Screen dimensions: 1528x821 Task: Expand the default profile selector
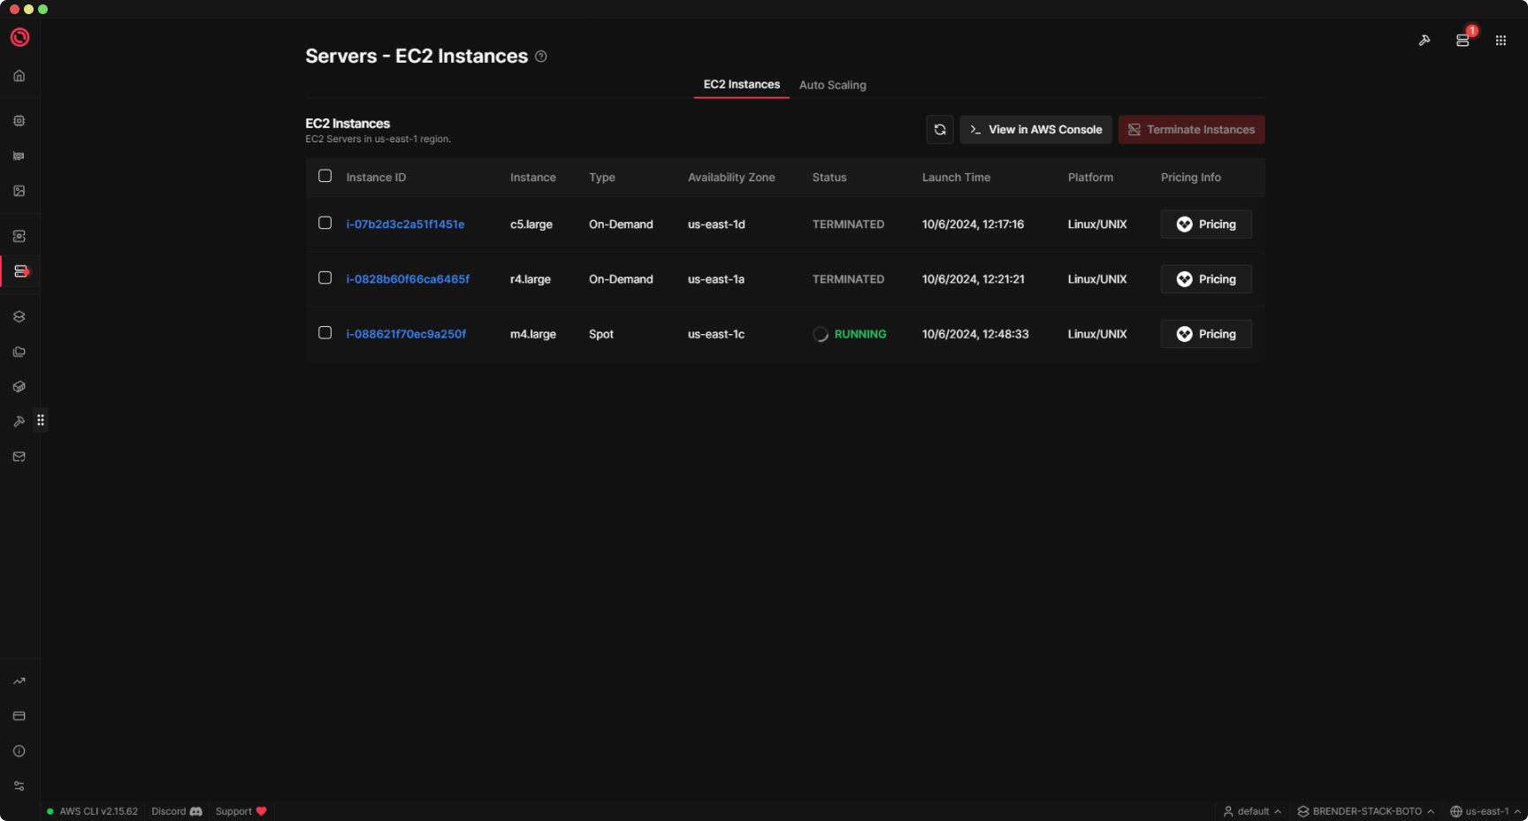click(1252, 811)
